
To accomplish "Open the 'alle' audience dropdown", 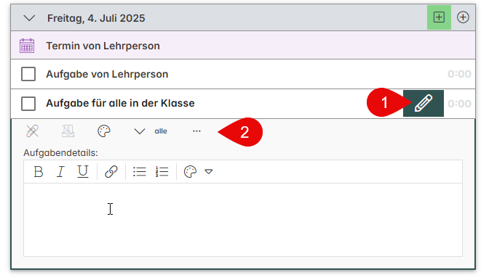I will click(151, 131).
